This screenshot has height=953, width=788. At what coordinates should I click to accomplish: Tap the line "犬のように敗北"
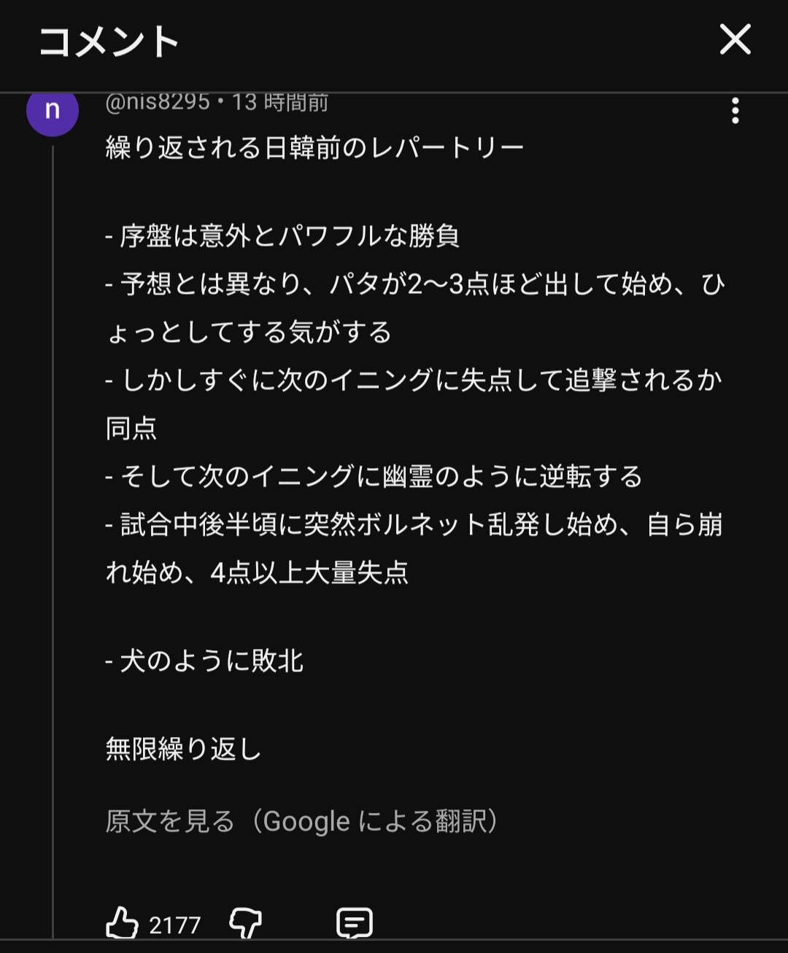point(210,661)
